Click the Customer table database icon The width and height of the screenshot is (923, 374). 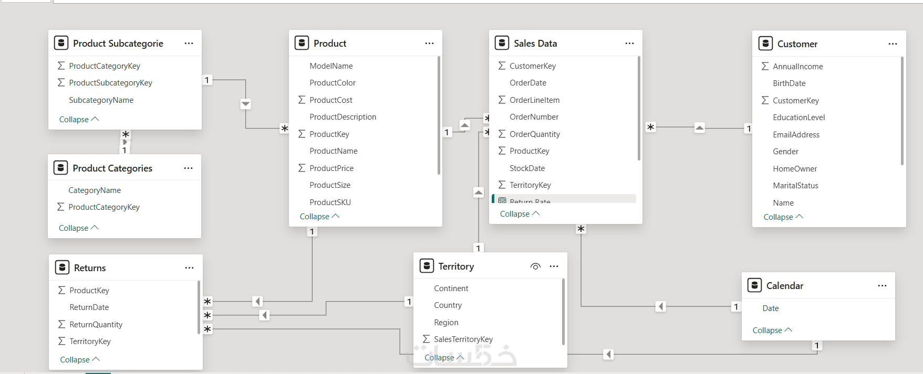coord(766,44)
